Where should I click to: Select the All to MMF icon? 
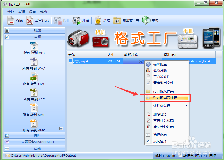coord(34,108)
